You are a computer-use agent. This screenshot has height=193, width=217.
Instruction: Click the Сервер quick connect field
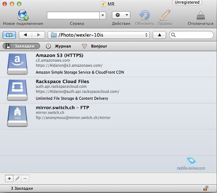[x=73, y=15]
